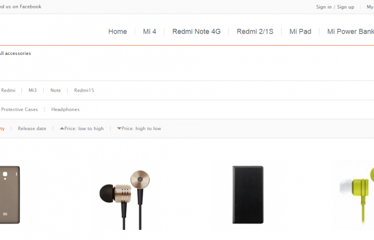Image resolution: width=374 pixels, height=240 pixels.
Task: Select Redmi 2/1S in top navigation
Action: tap(255, 31)
